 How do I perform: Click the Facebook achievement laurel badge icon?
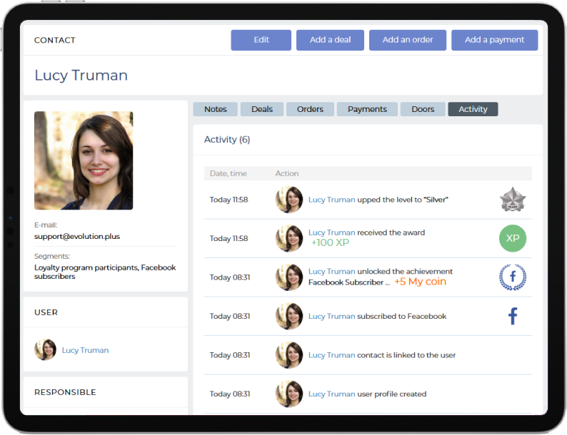point(513,277)
